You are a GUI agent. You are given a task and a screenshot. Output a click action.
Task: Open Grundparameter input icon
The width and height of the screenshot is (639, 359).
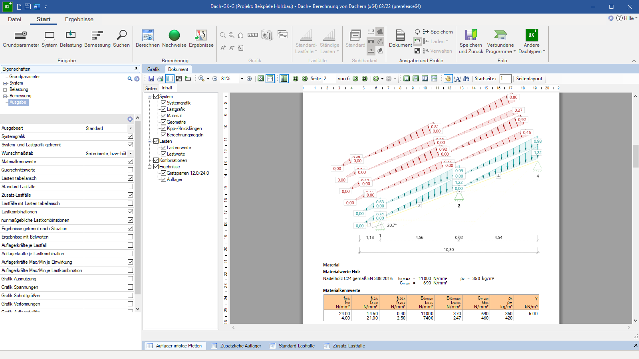coord(21,36)
